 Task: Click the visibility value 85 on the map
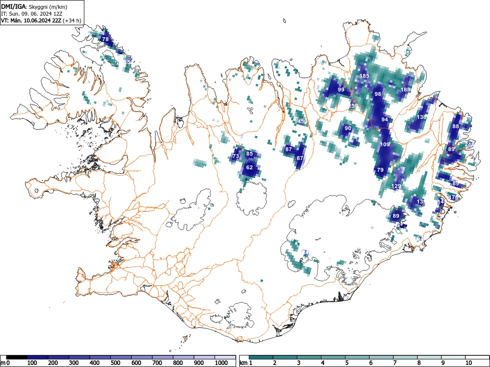[249, 154]
